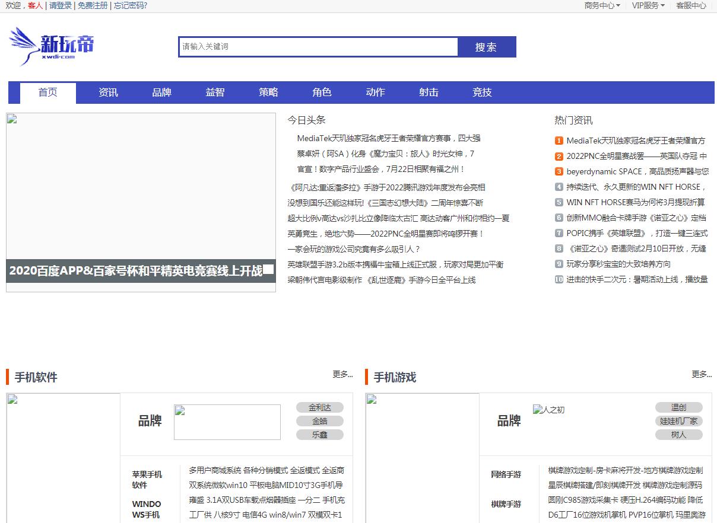717x523 pixels.
Task: Open hot news 持续迭代、永久更新的WIN NFT HORSE
Action: [x=636, y=187]
